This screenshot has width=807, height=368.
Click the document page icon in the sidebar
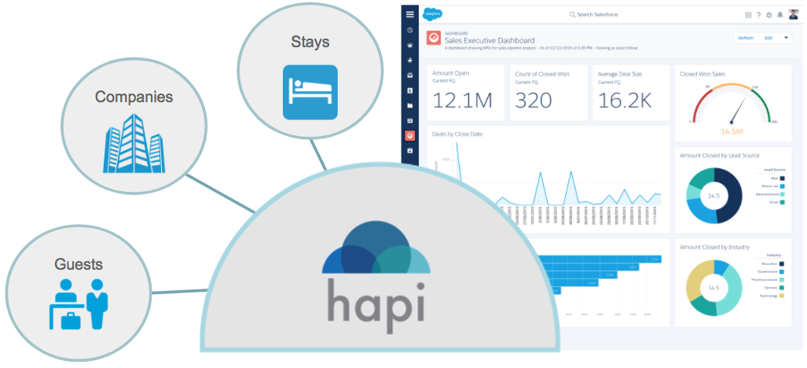tap(409, 90)
